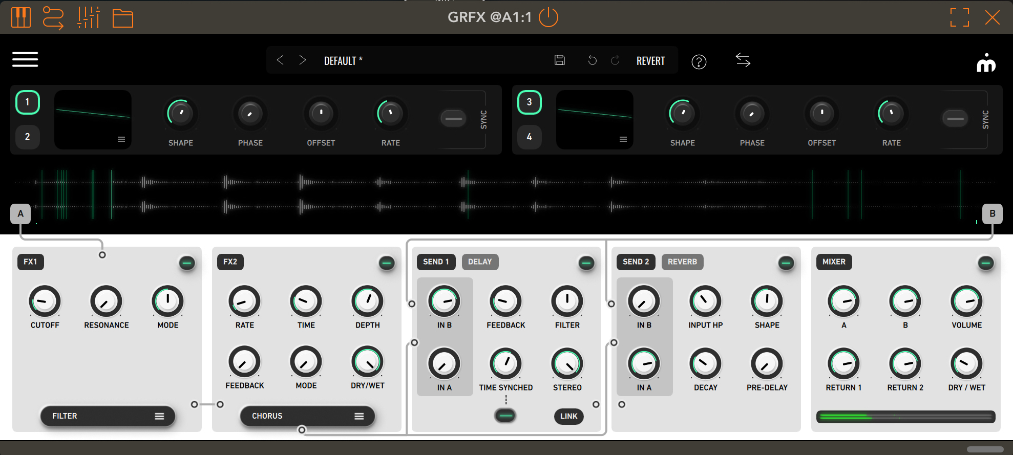
Task: Open the routing icon in title bar
Action: 53,18
